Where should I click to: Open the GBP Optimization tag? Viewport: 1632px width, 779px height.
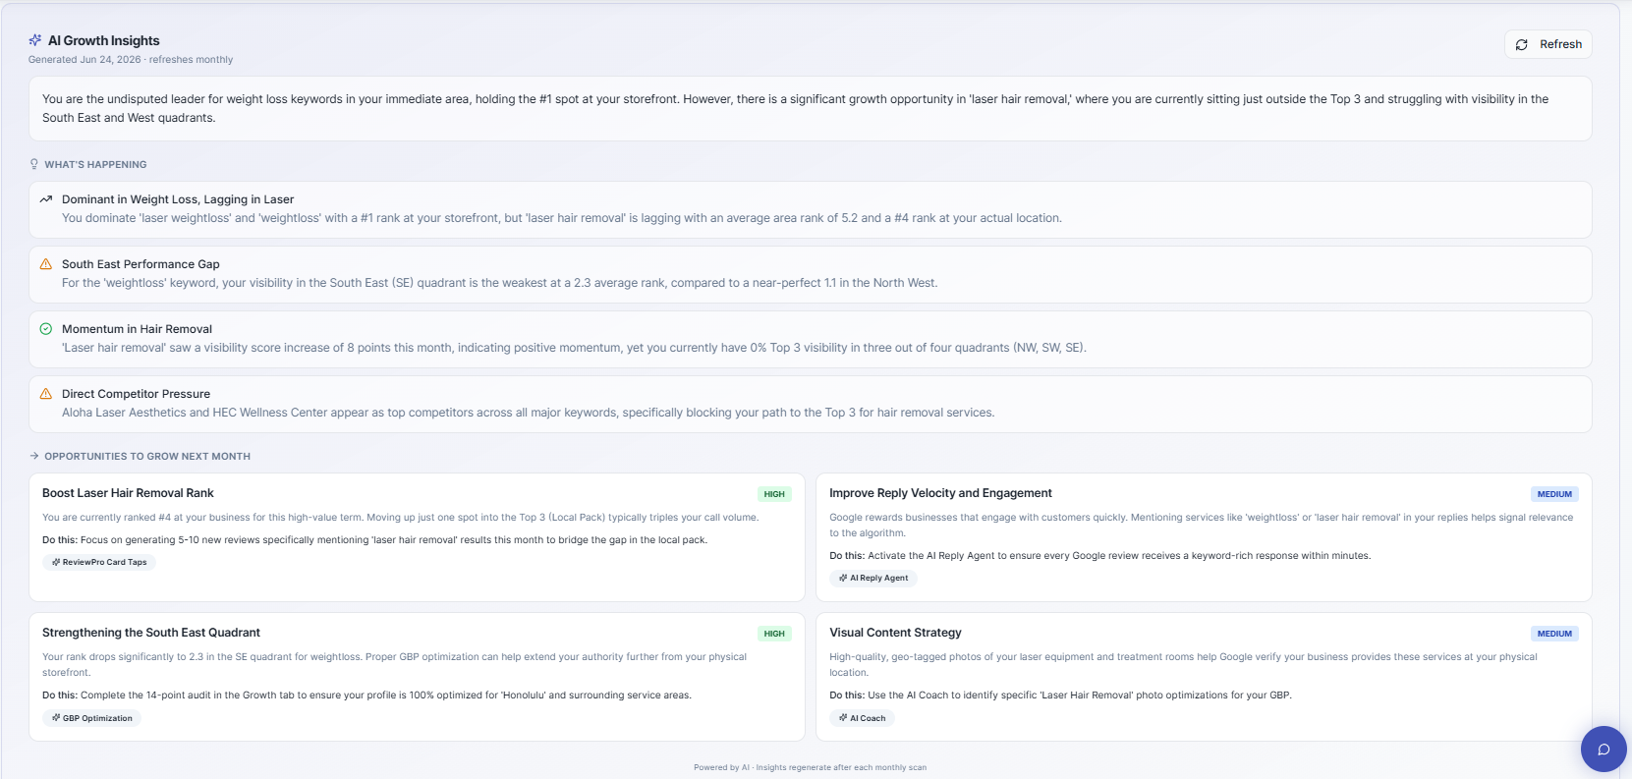click(x=91, y=718)
